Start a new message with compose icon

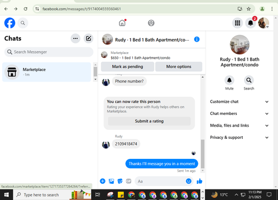(88, 38)
